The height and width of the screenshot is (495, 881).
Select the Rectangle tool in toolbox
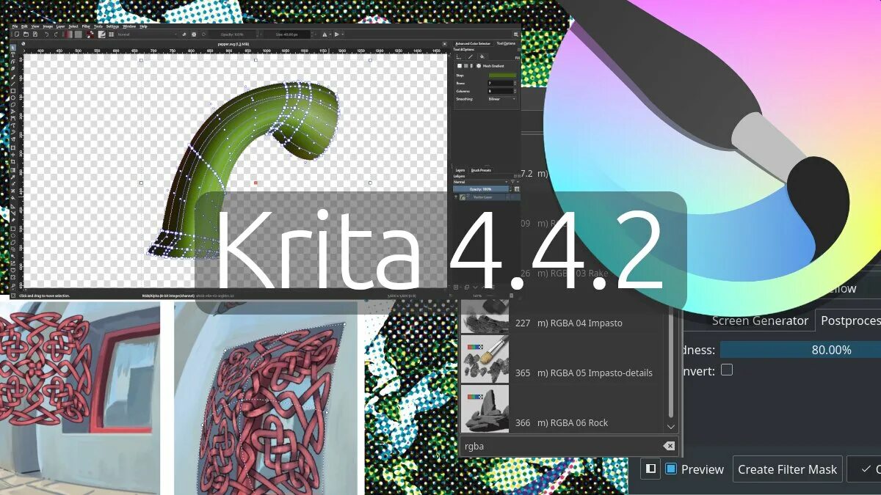point(13,91)
